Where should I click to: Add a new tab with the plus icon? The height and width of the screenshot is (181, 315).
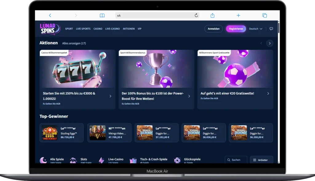pyautogui.click(x=238, y=15)
